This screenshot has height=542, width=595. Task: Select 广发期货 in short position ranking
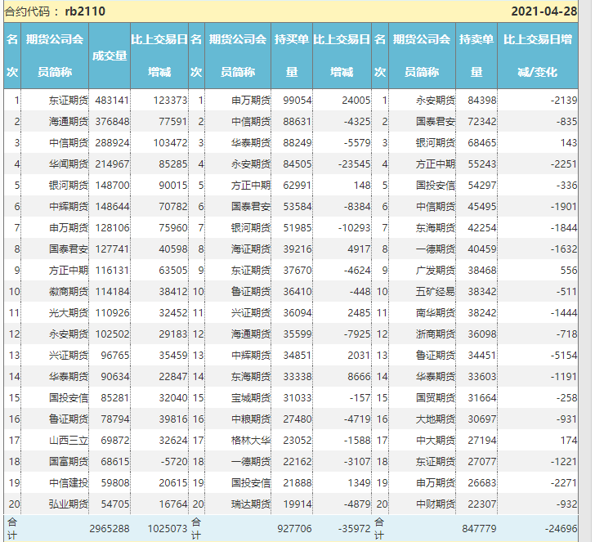click(436, 271)
